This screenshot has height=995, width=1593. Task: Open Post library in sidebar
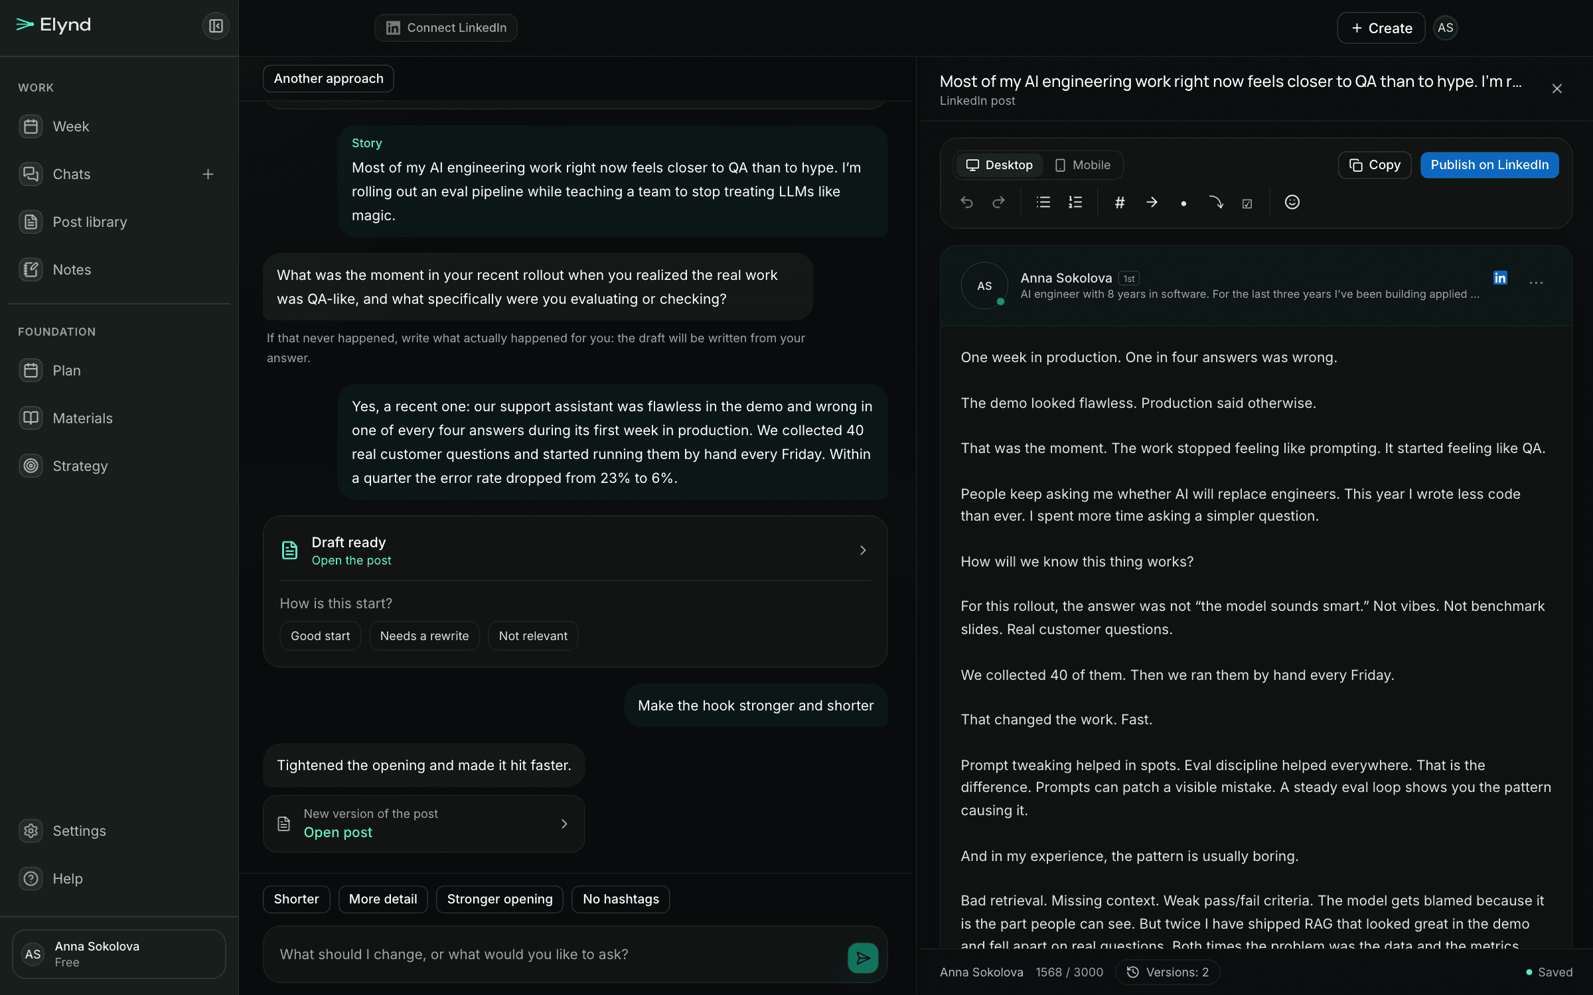pyautogui.click(x=119, y=222)
